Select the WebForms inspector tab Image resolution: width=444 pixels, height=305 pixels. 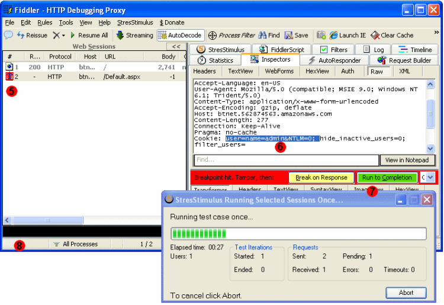click(279, 71)
